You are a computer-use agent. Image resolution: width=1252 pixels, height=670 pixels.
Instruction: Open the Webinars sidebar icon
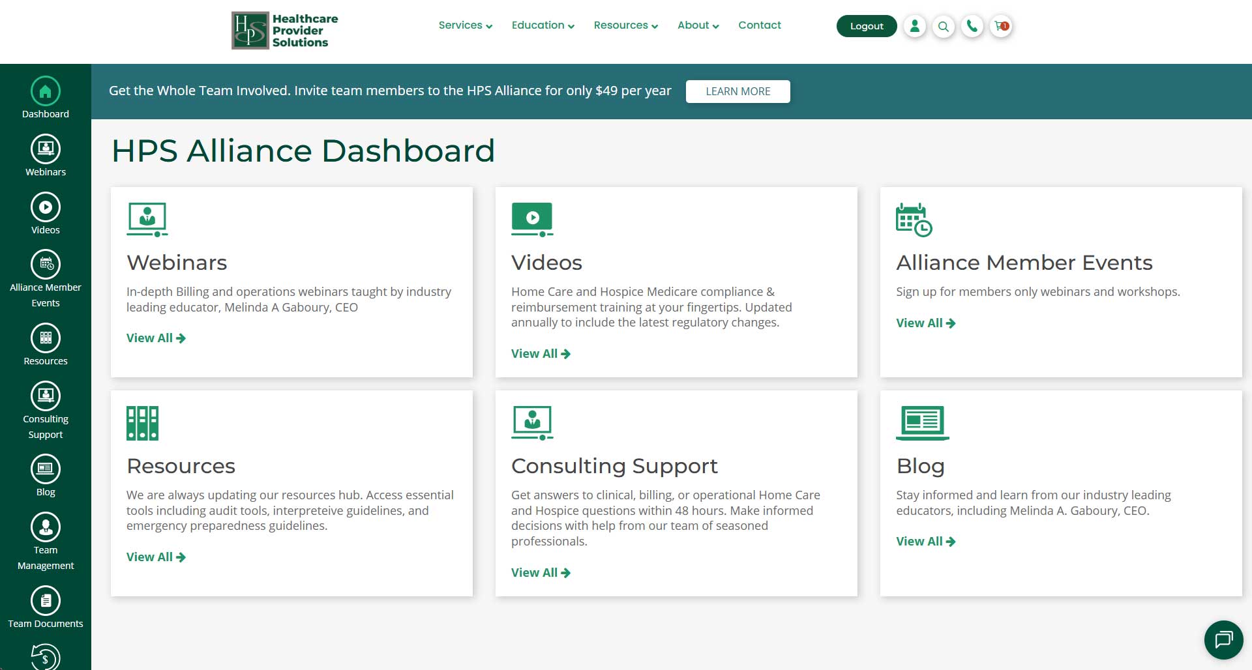[x=45, y=147]
